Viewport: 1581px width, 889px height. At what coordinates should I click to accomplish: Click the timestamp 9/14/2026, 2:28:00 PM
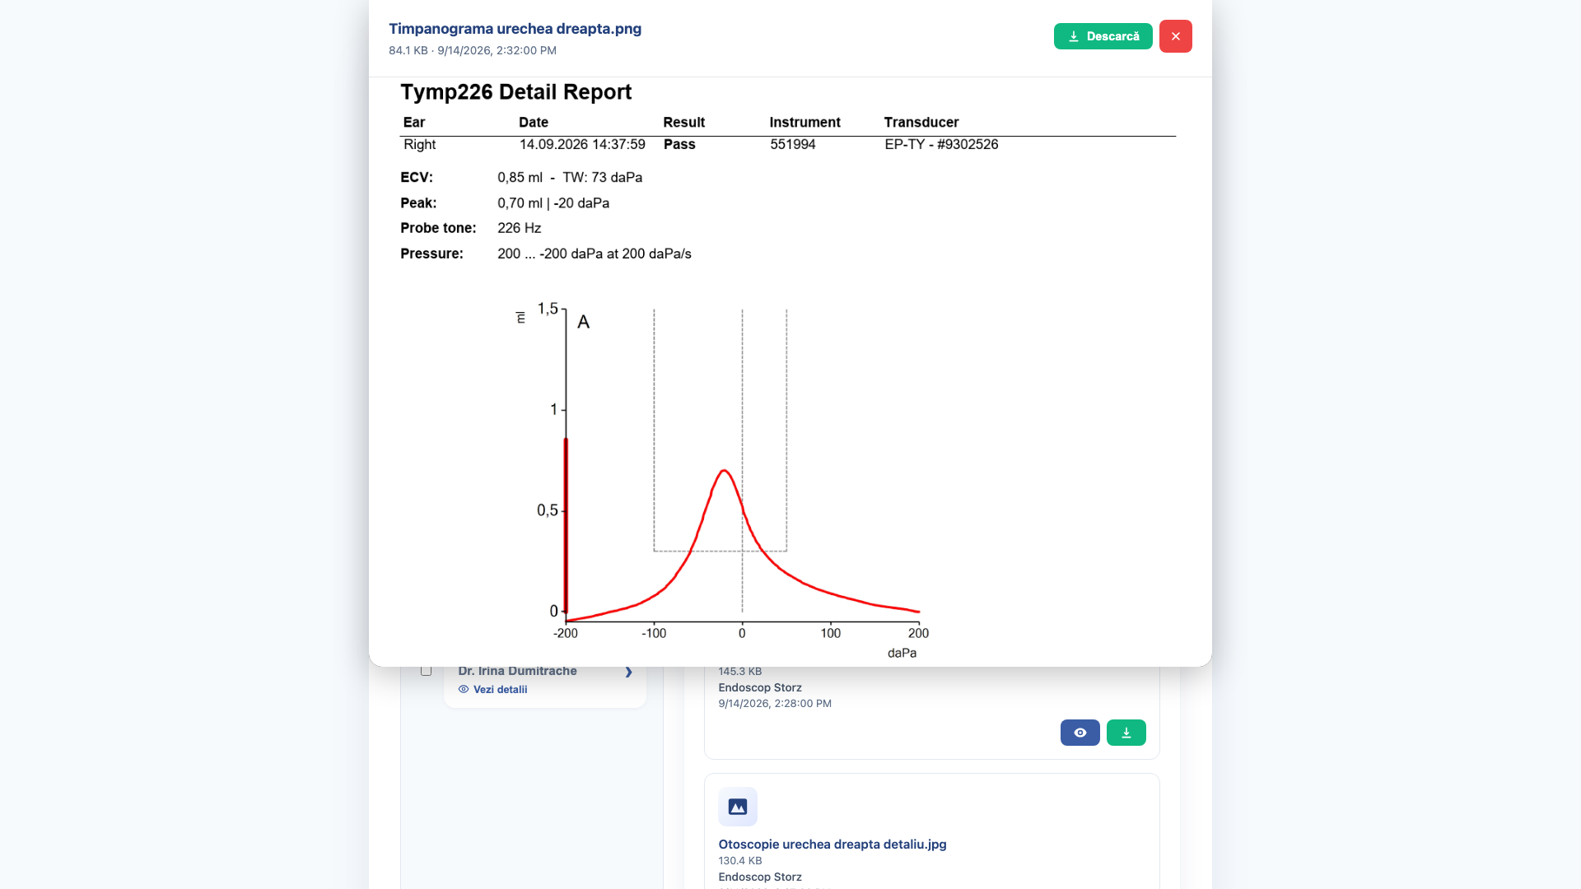[775, 704]
